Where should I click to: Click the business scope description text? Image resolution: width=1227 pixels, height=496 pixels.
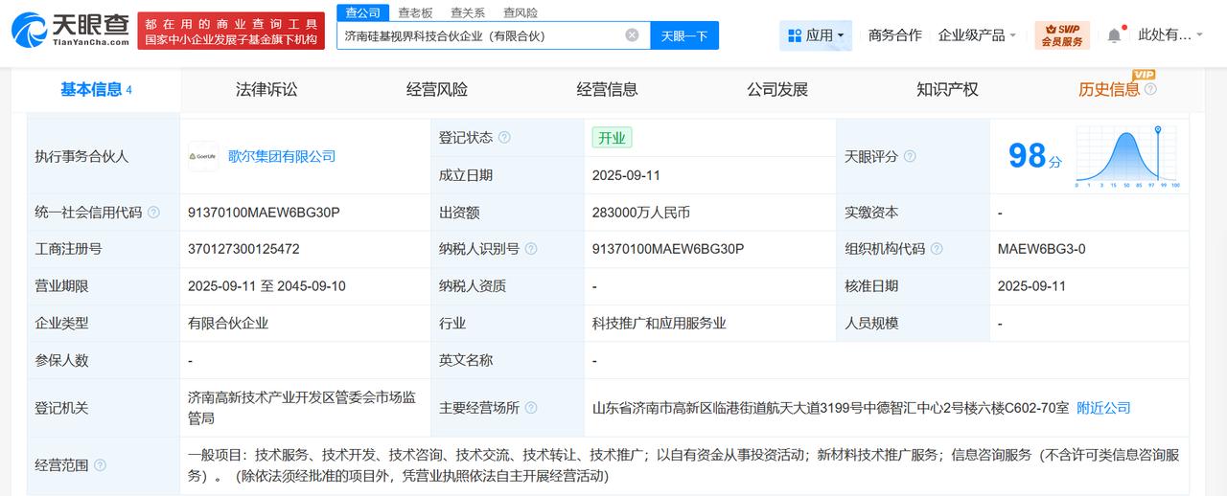click(x=685, y=465)
